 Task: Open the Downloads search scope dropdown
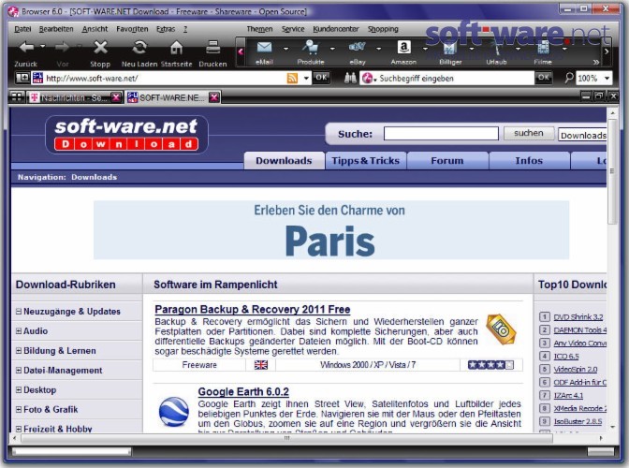582,136
